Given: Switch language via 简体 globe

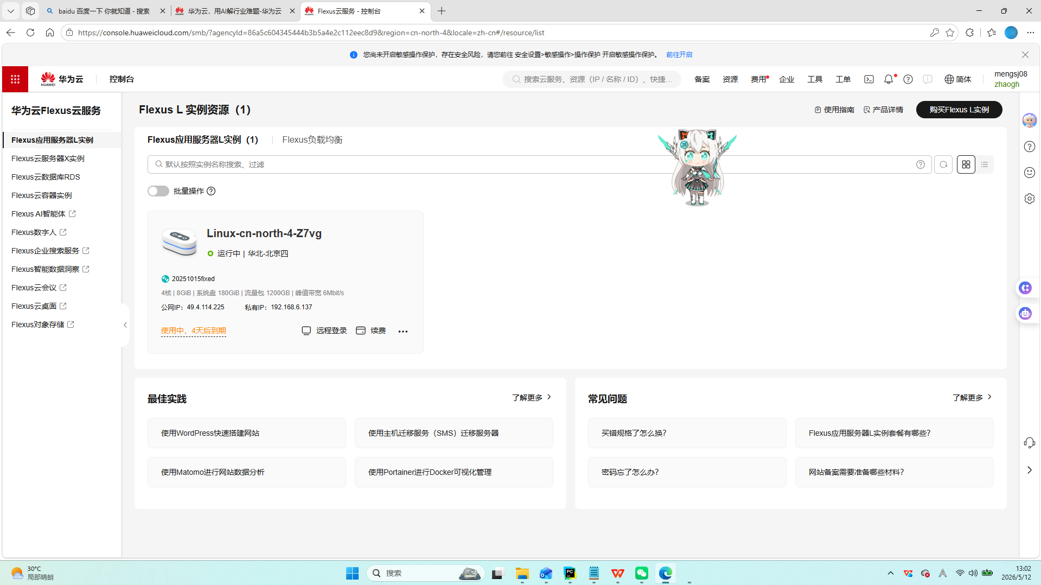Looking at the screenshot, I should tap(958, 79).
